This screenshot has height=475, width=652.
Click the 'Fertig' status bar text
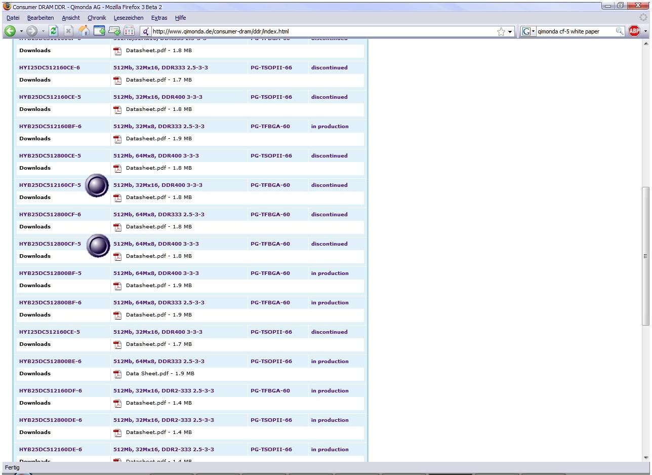pos(12,467)
